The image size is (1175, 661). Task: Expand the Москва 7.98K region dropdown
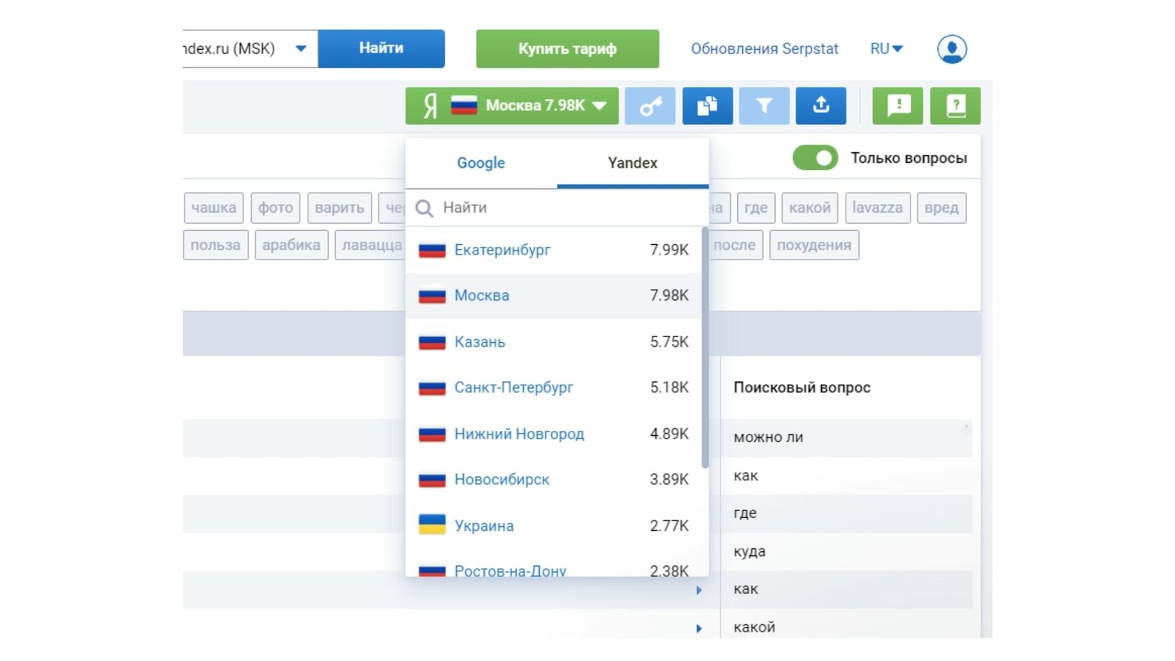point(512,106)
